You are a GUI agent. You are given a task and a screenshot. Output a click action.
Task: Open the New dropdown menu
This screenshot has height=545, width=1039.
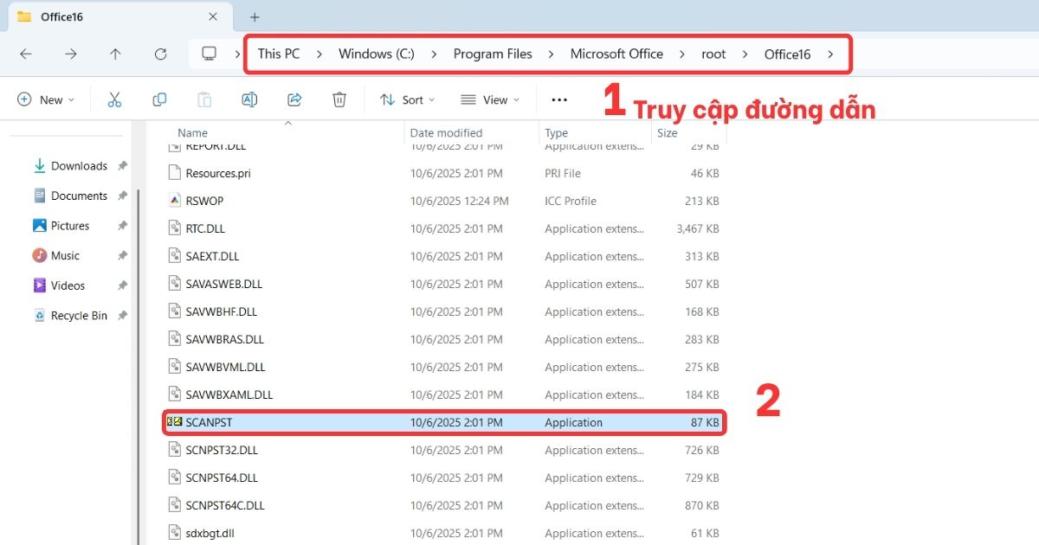[x=46, y=99]
